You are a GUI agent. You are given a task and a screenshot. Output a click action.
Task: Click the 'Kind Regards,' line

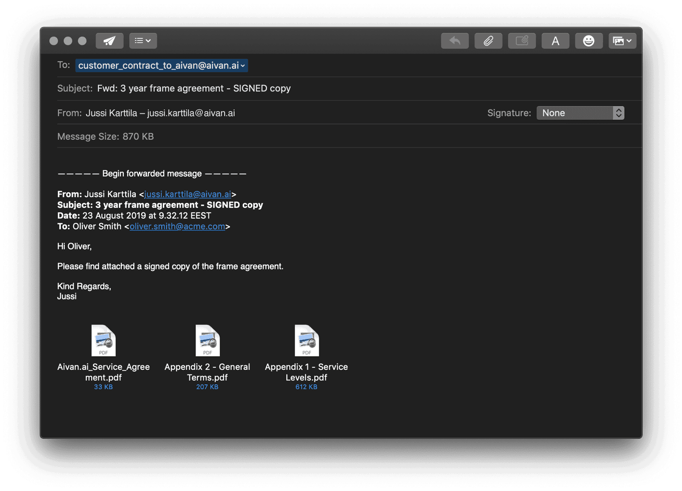coord(84,286)
